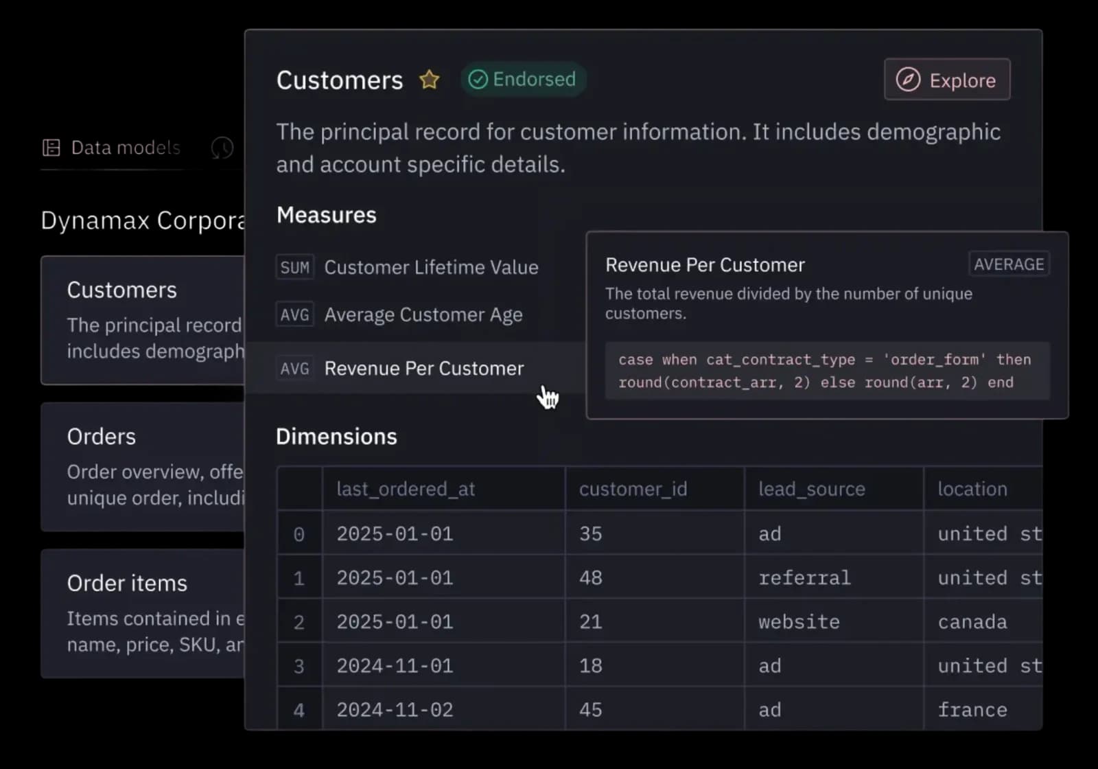
Task: Select the Revenue Per Customer measure
Action: point(423,368)
